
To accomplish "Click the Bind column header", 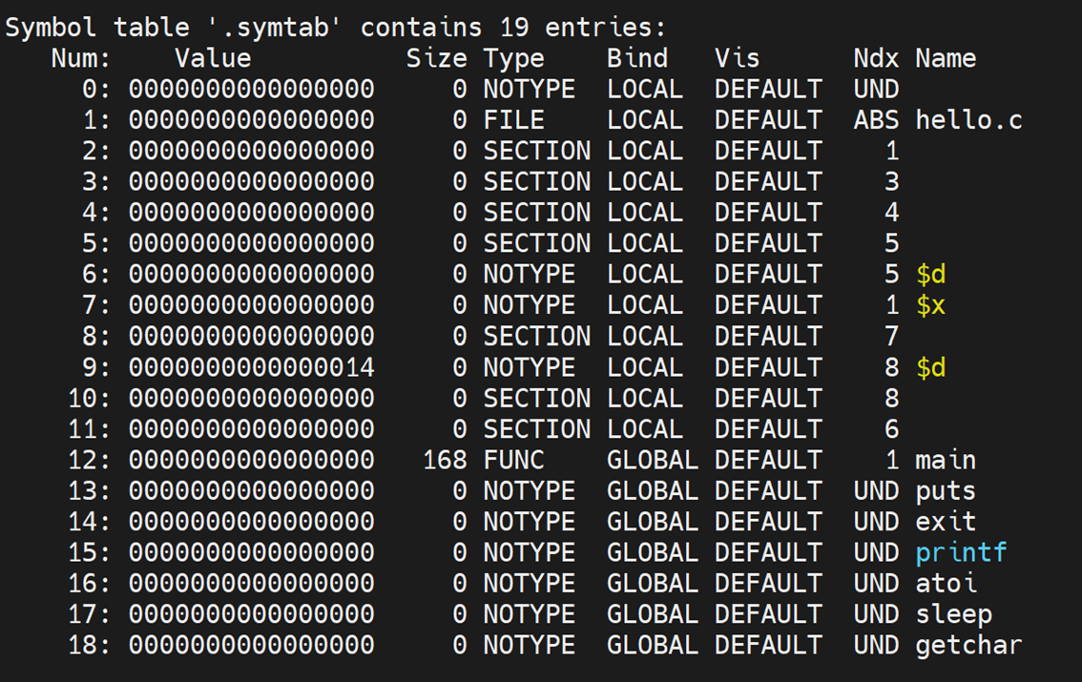I will pos(637,58).
